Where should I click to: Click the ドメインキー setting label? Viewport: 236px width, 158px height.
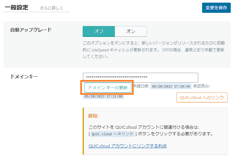coord(24,76)
